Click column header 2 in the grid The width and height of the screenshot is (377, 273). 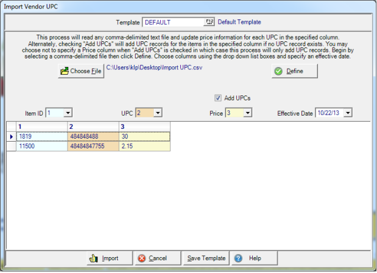point(93,126)
